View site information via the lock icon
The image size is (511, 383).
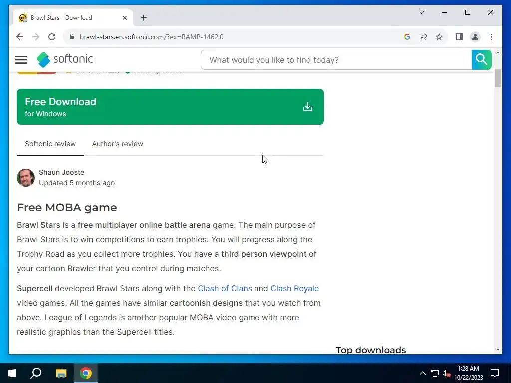point(72,37)
